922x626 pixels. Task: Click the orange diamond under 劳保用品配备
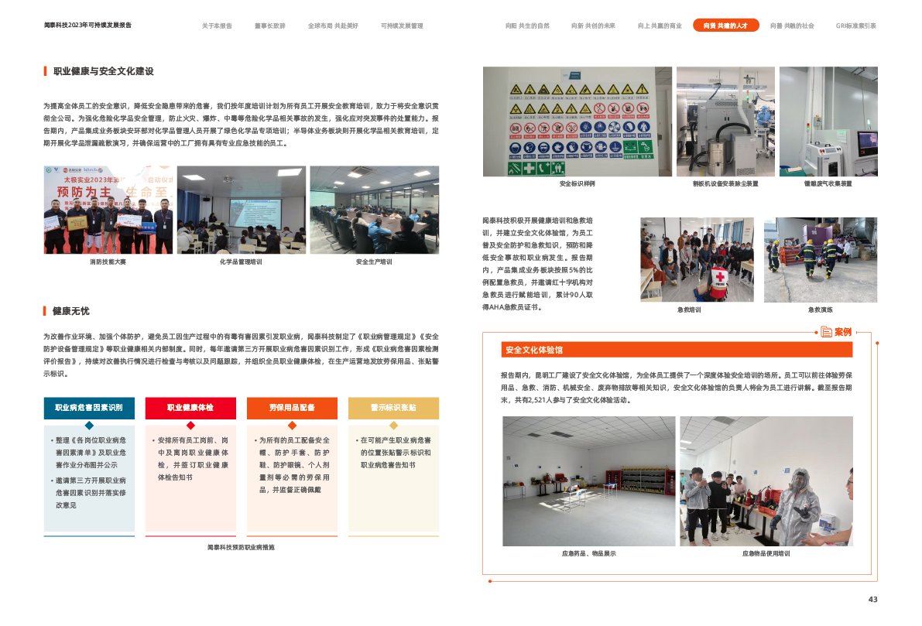(x=292, y=425)
